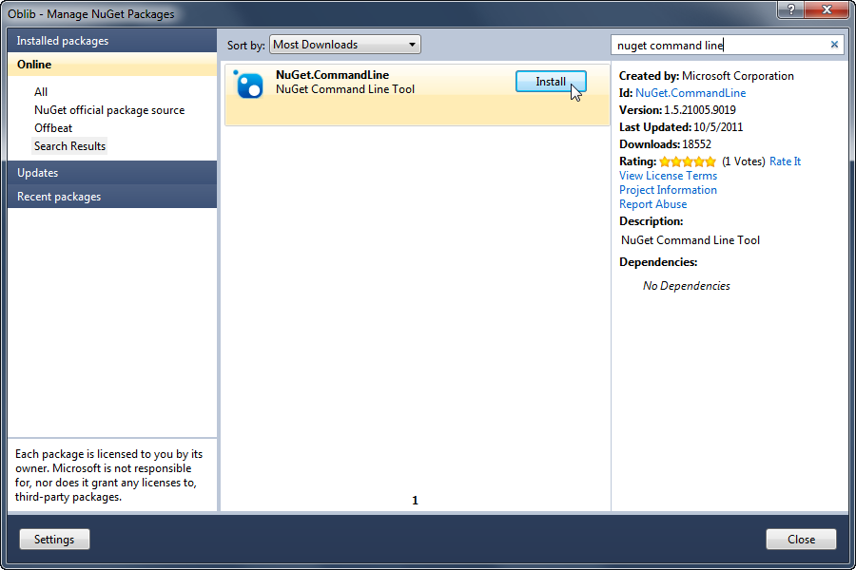This screenshot has height=570, width=856.
Task: Click the Close button at the bottom
Action: pos(801,540)
